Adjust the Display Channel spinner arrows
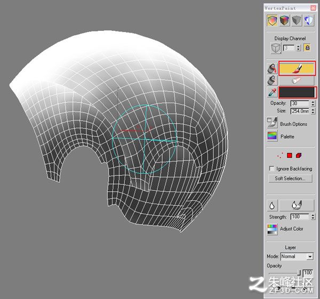This screenshot has width=320, height=299. [299, 48]
